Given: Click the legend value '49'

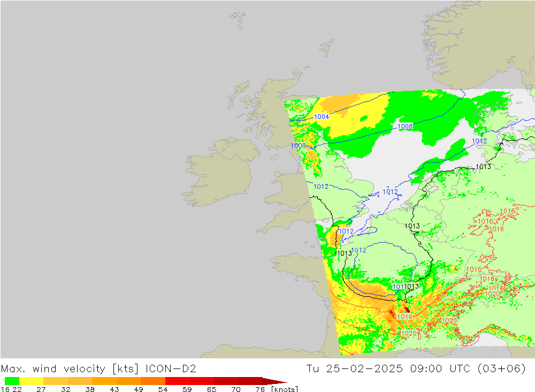Looking at the screenshot, I should coord(139,389).
